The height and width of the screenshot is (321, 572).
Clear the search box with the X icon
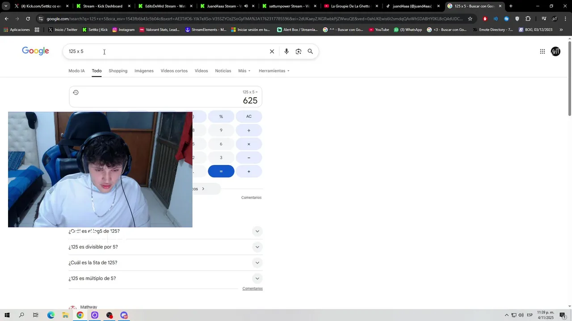(x=272, y=51)
